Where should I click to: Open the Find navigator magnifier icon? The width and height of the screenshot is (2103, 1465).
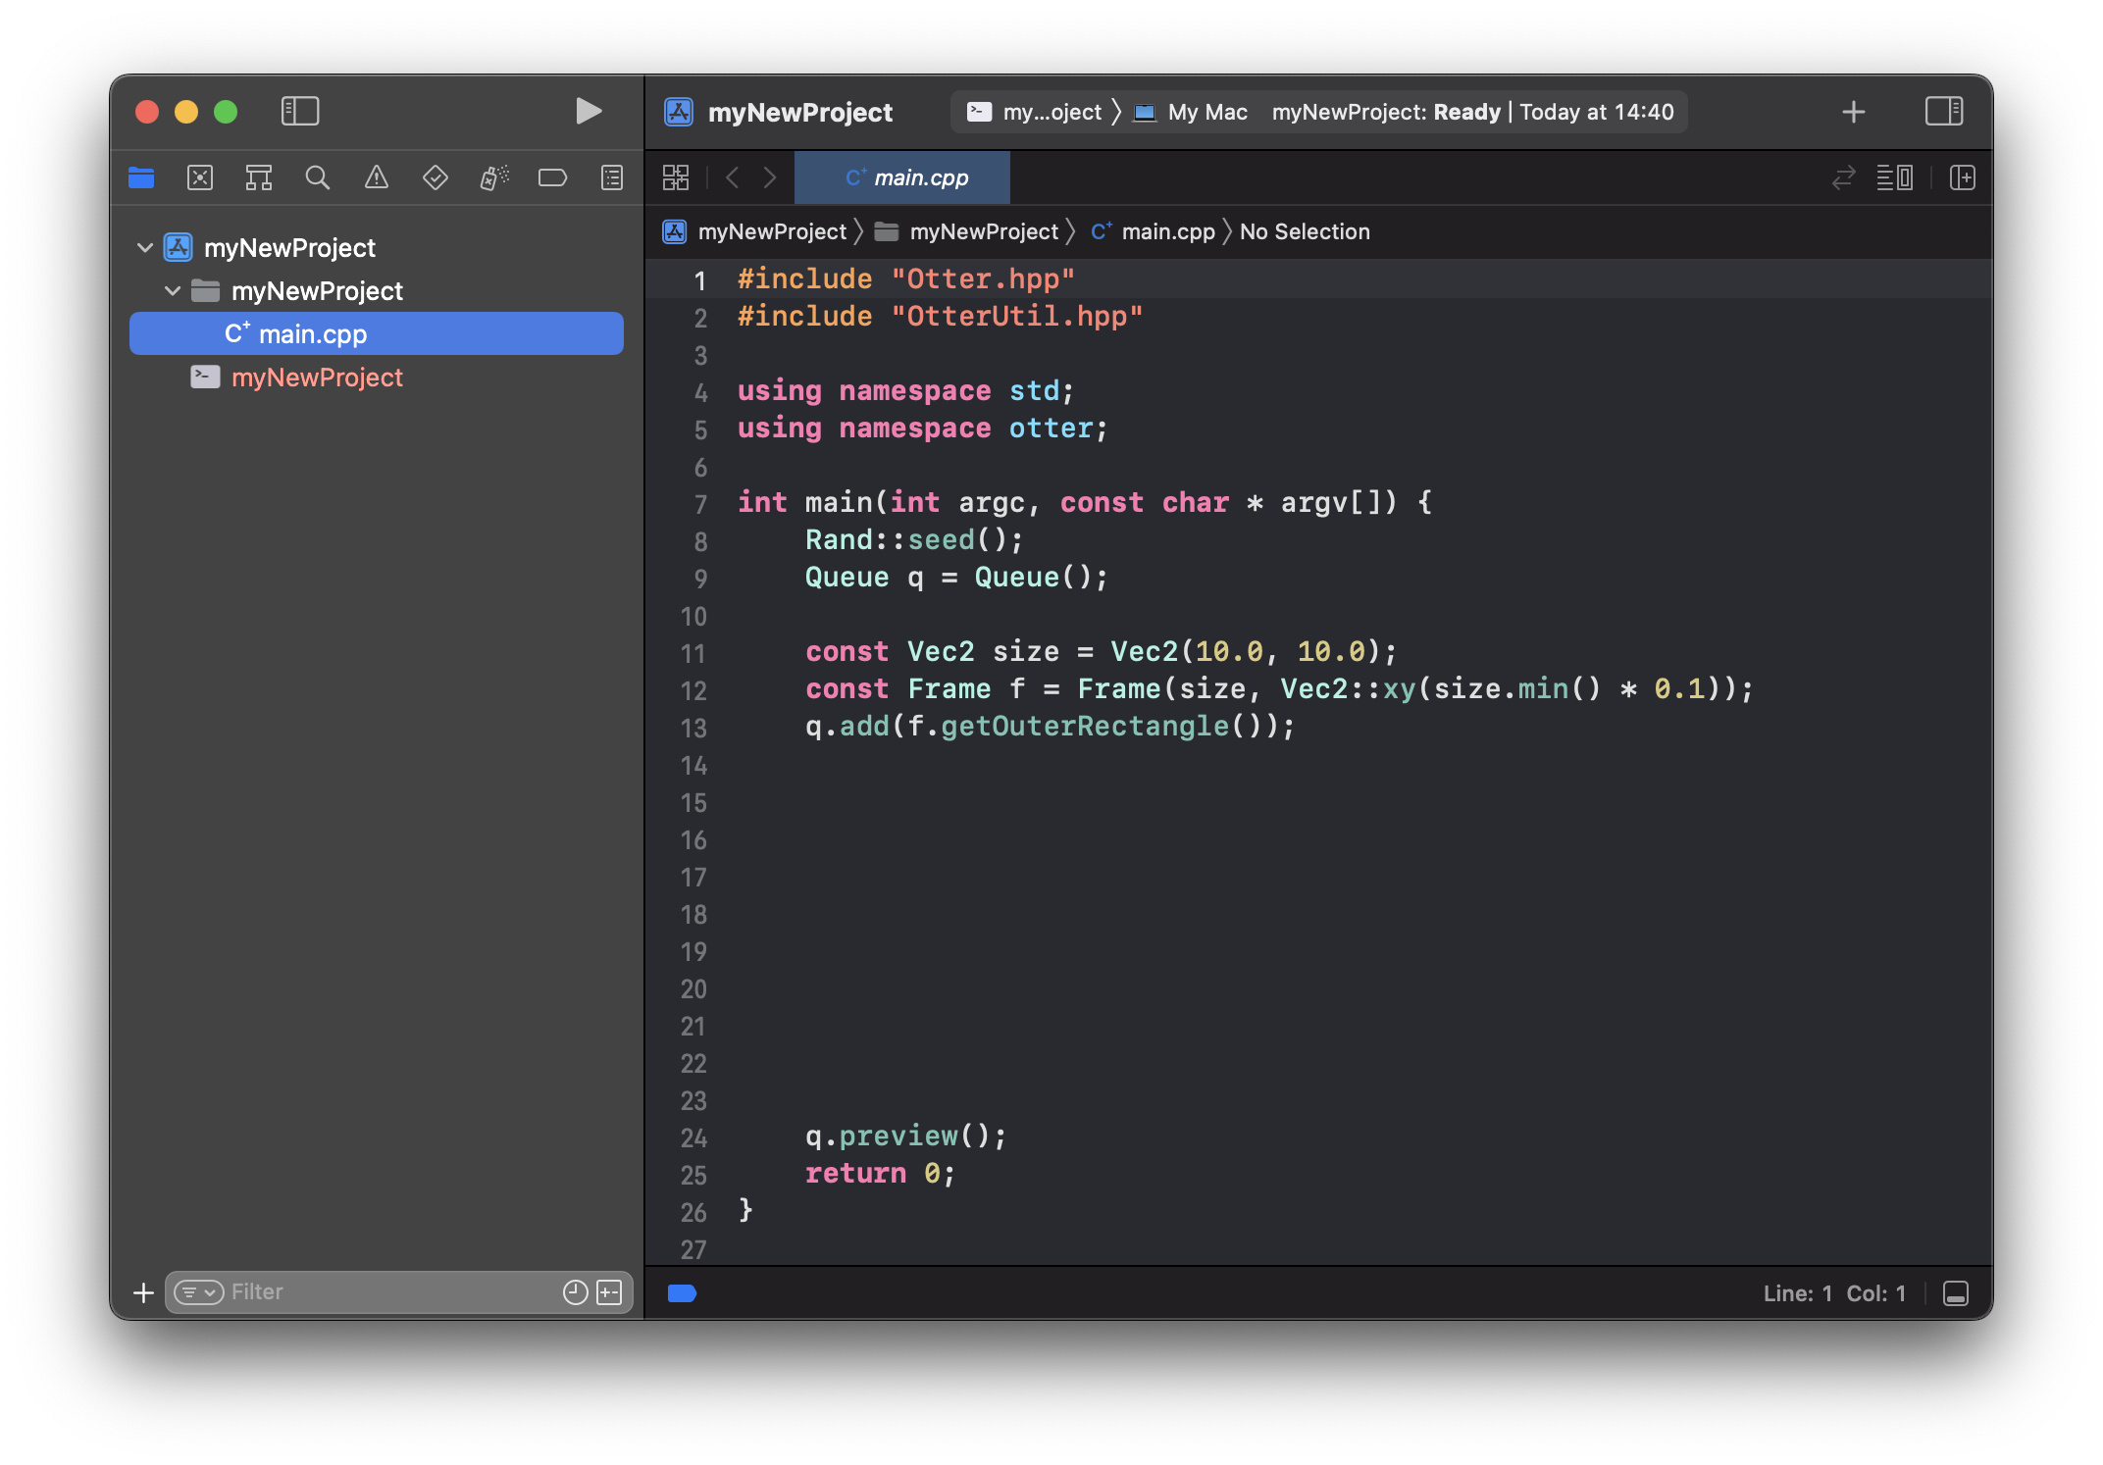pyautogui.click(x=317, y=177)
